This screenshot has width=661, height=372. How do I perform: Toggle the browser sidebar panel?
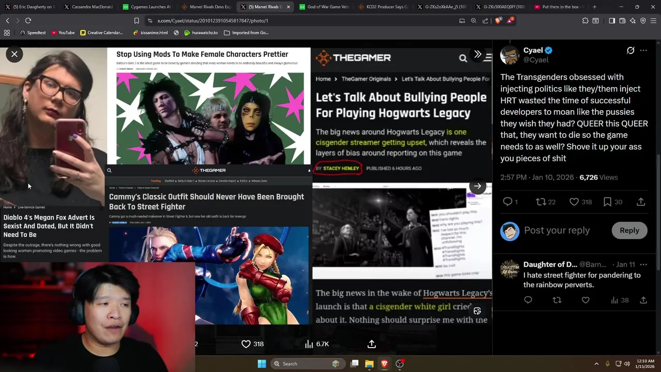coord(611,21)
